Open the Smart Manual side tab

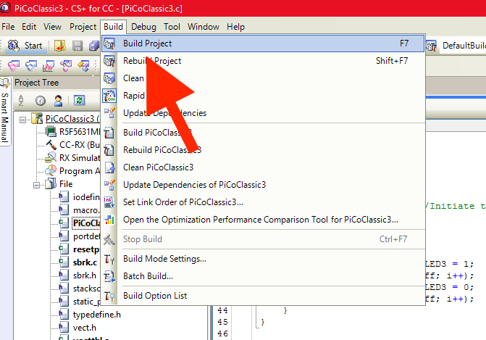[4, 111]
